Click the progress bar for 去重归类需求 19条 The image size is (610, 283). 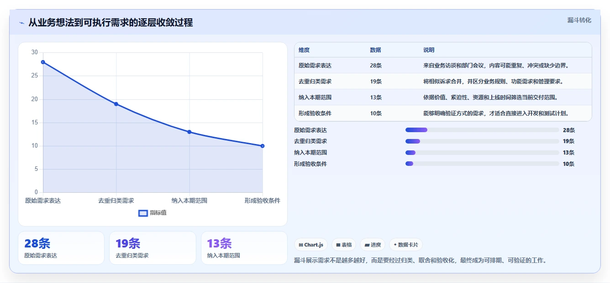coord(482,141)
